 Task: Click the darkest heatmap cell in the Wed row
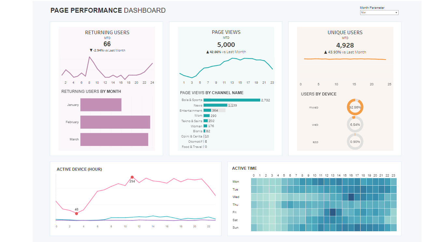351,197
